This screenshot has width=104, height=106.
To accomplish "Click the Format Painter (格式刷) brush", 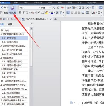I will 12,10.
